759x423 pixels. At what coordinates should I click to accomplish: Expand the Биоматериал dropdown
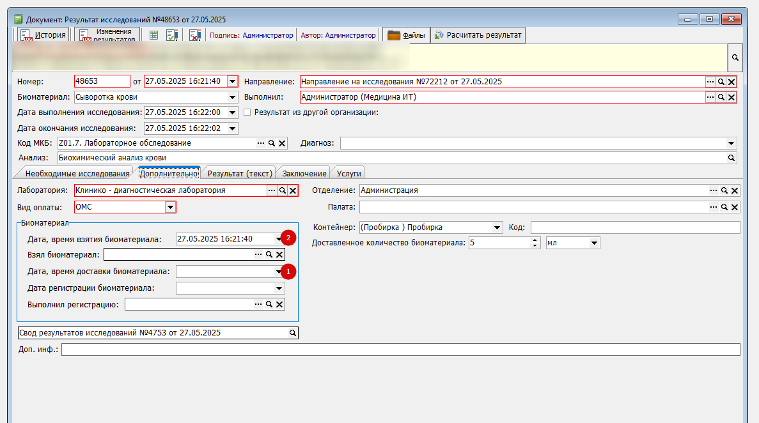[232, 97]
